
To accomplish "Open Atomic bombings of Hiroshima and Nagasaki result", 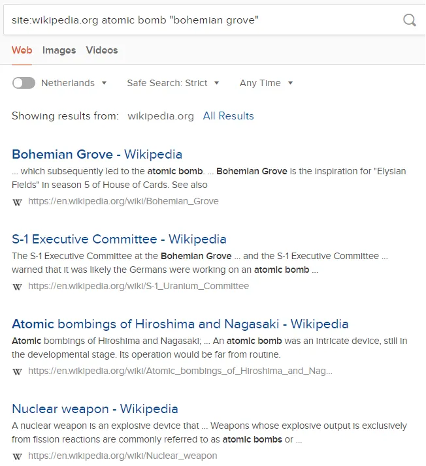I will [x=180, y=324].
